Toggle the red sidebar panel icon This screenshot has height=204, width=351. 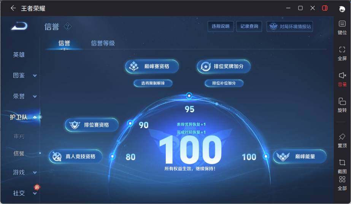(325, 8)
